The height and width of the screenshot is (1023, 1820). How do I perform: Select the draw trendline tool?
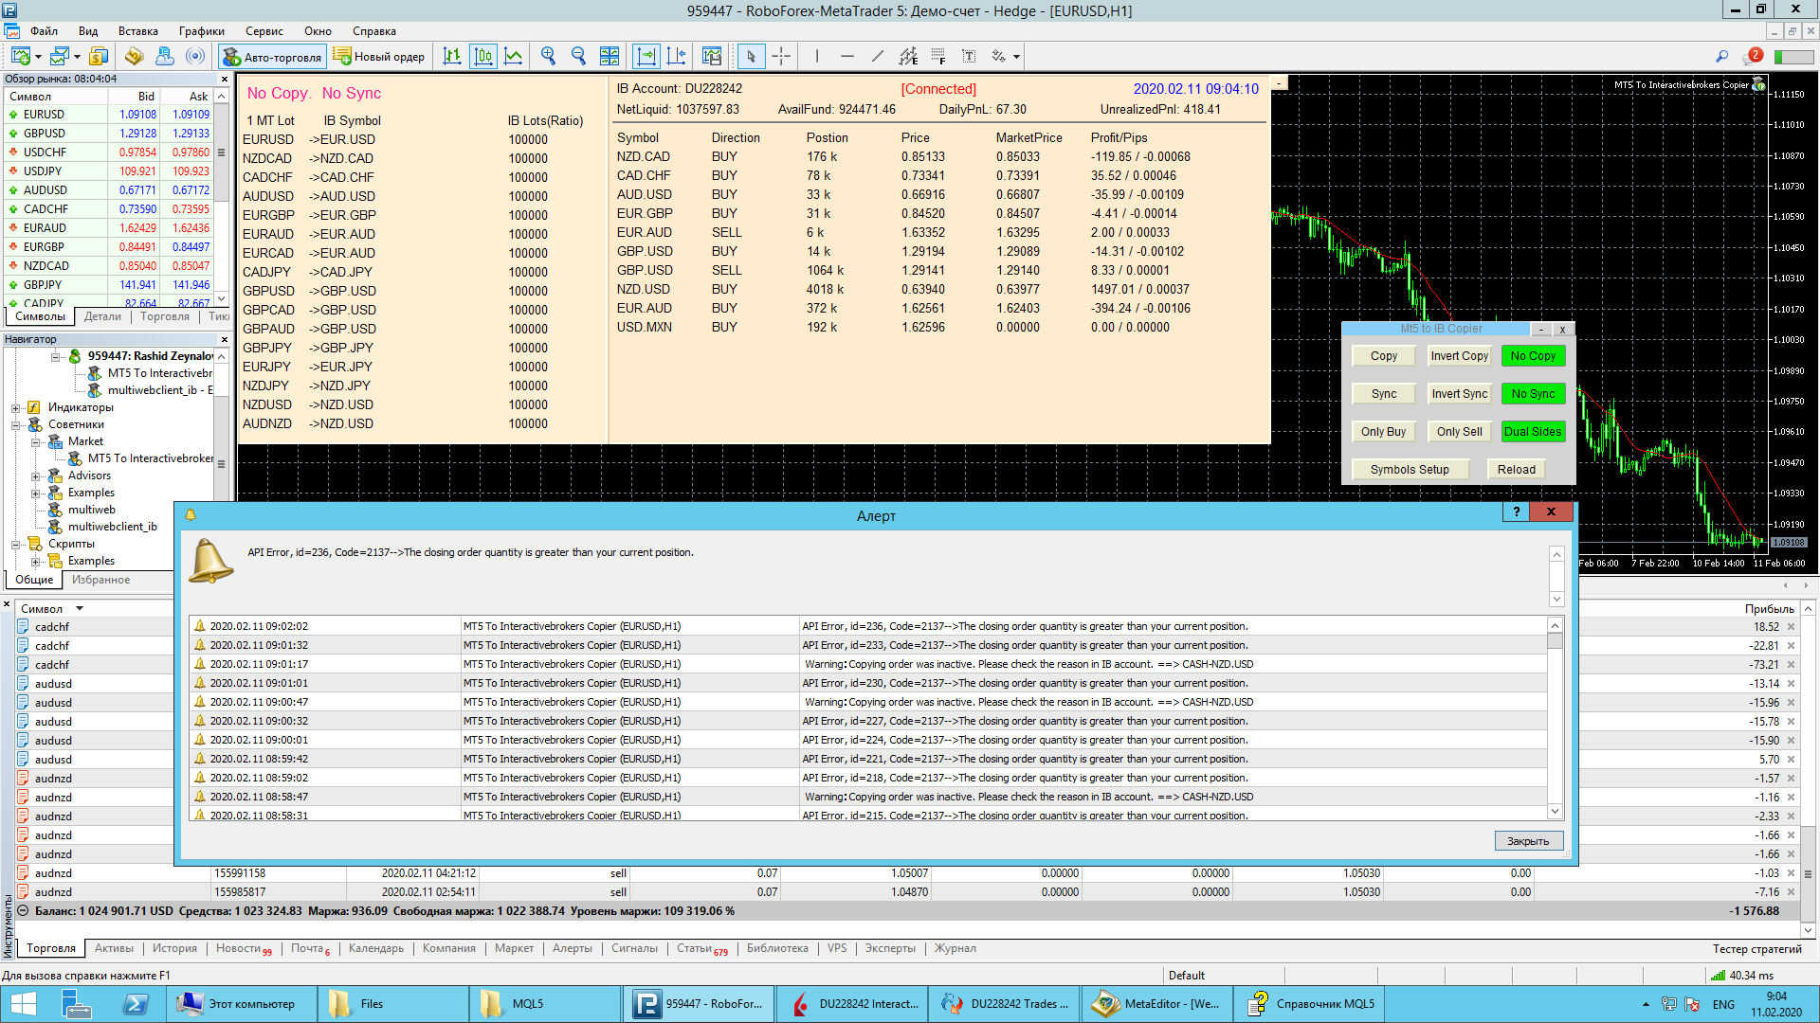click(878, 57)
